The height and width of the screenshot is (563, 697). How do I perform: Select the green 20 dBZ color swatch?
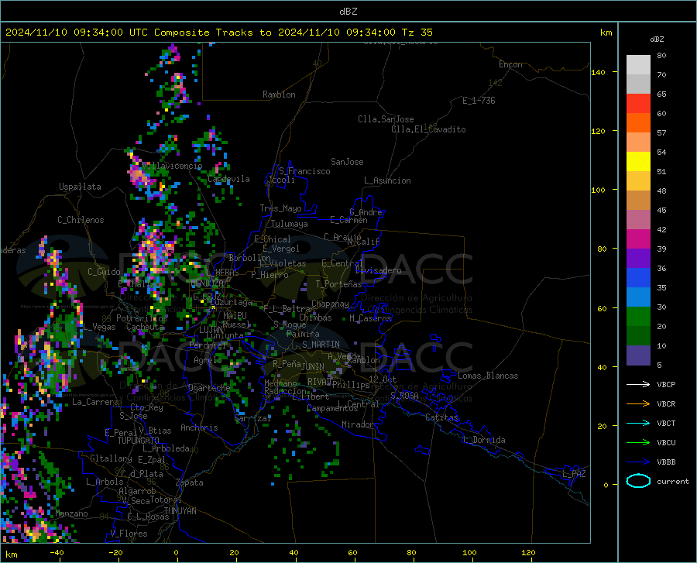638,317
